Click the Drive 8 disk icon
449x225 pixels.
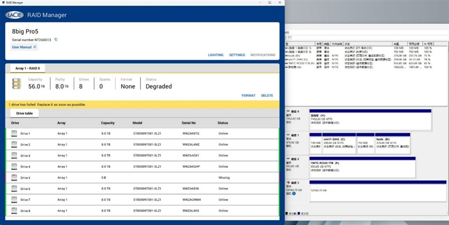[x=14, y=210]
